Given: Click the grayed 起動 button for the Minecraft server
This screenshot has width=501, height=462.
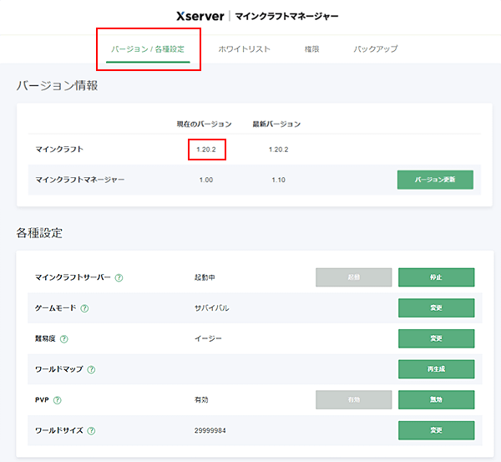Looking at the screenshot, I should pyautogui.click(x=354, y=277).
